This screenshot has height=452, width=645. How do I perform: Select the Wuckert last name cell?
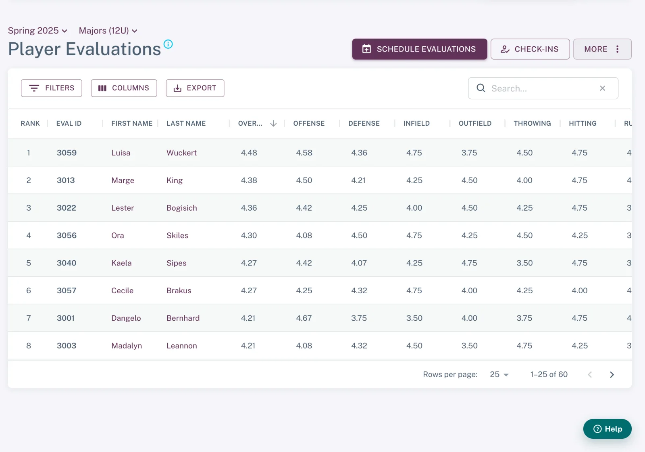[181, 153]
